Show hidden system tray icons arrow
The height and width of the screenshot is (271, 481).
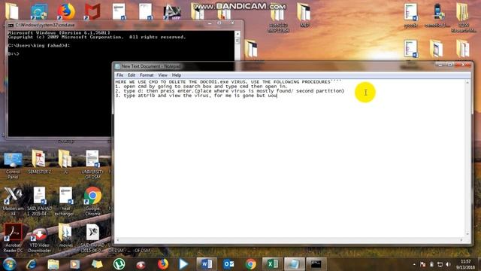click(x=414, y=264)
